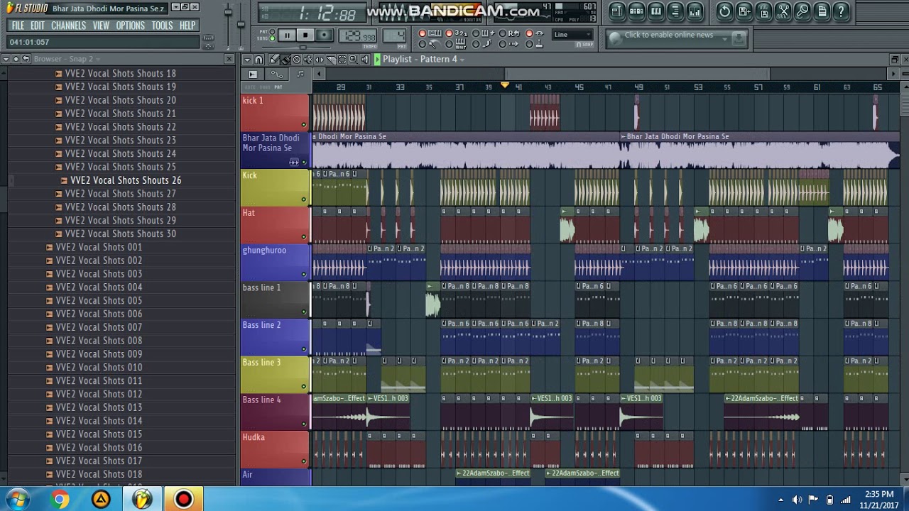Open the help question mark icon
Screen dimensions: 909x511
[841, 11]
